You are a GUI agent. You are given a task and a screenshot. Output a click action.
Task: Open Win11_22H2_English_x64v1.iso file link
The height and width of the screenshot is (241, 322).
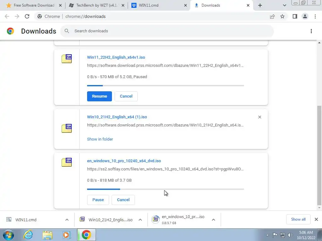pos(116,57)
